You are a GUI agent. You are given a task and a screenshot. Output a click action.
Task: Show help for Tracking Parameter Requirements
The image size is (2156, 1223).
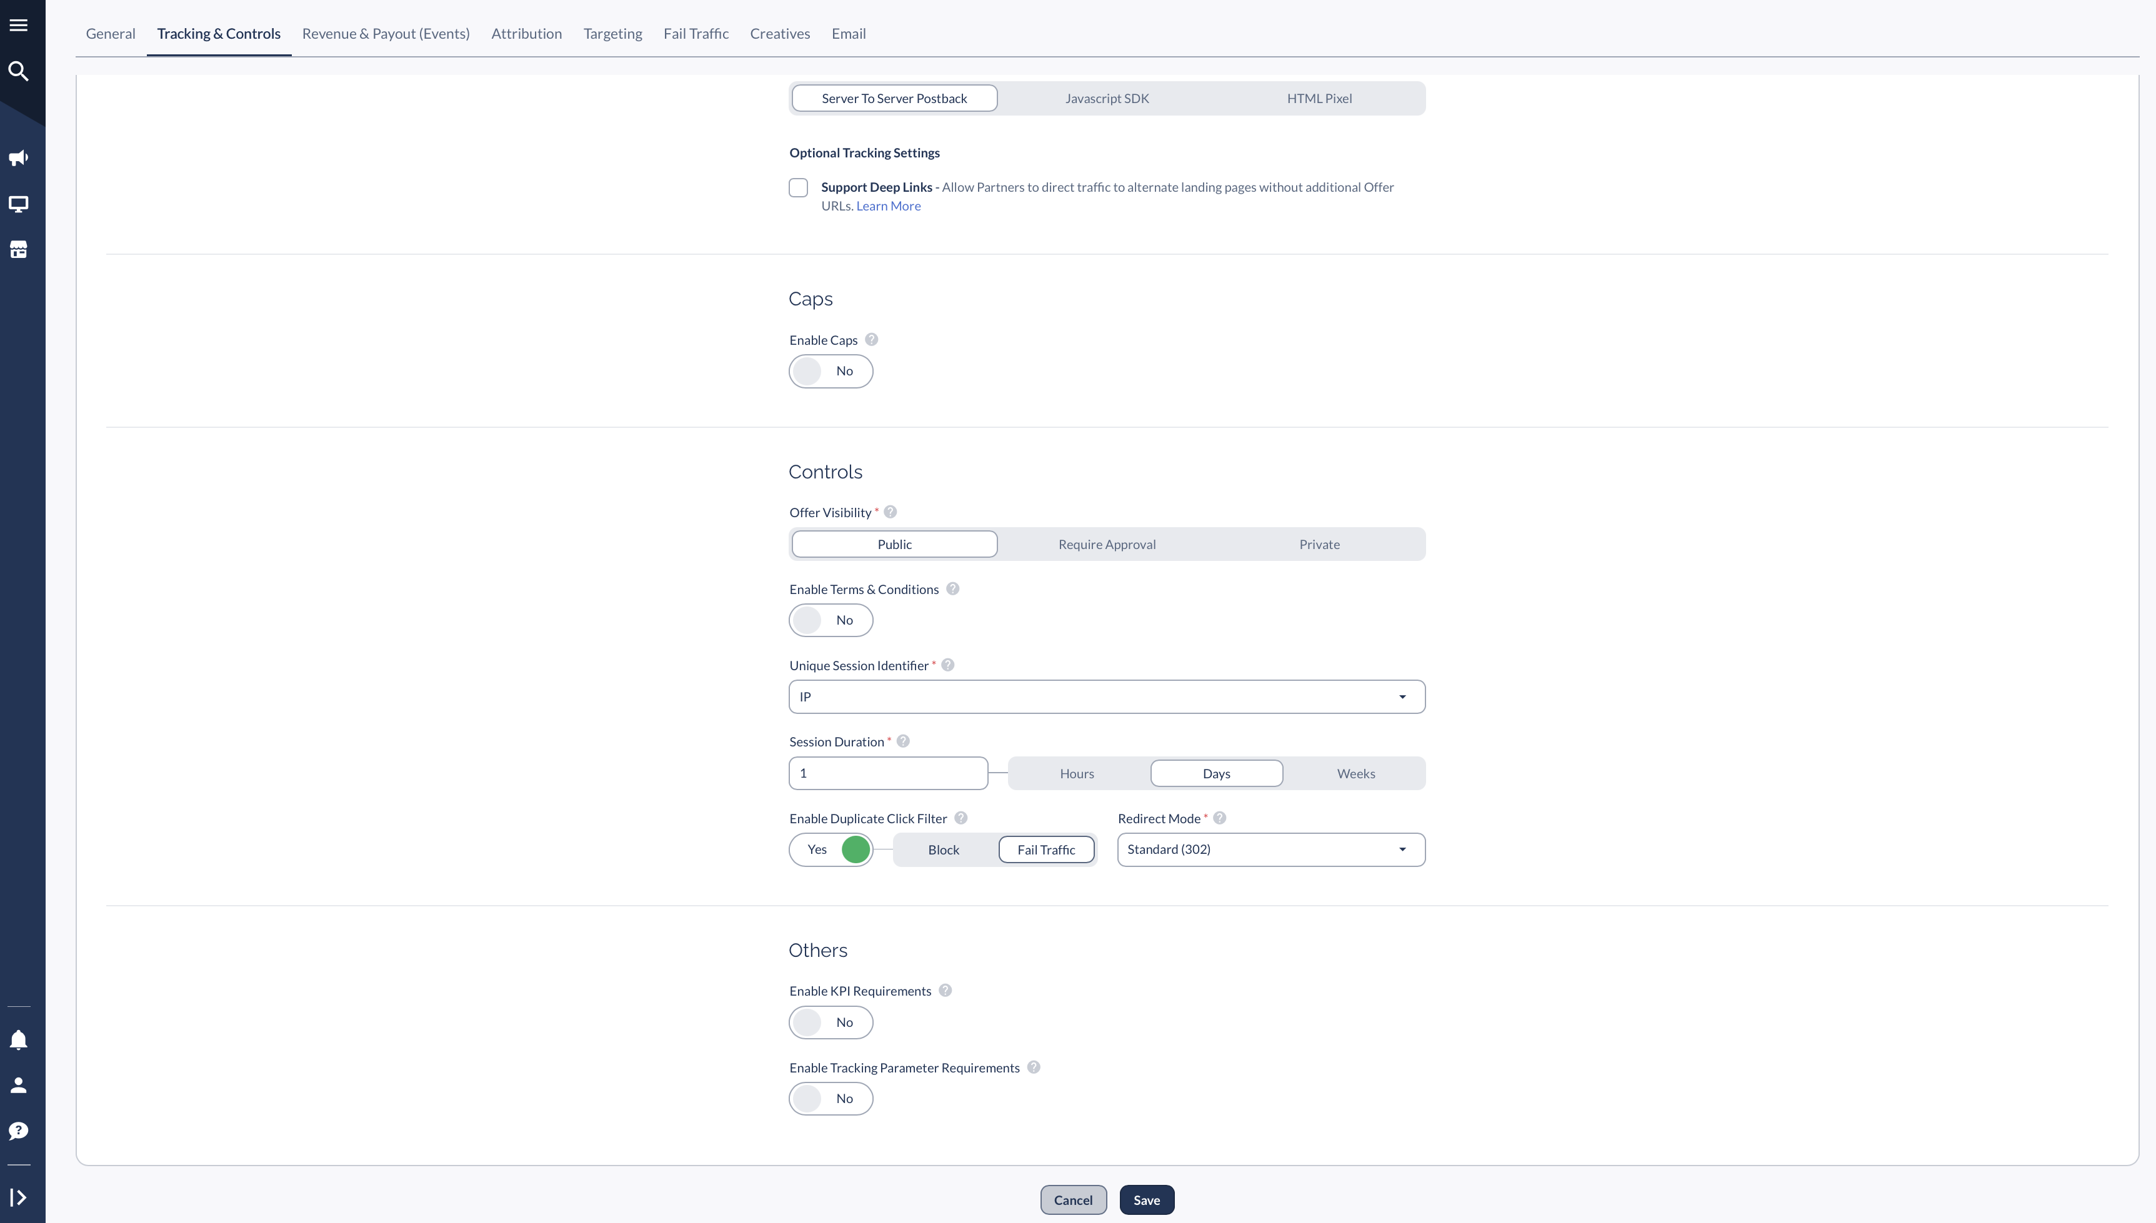tap(1034, 1067)
